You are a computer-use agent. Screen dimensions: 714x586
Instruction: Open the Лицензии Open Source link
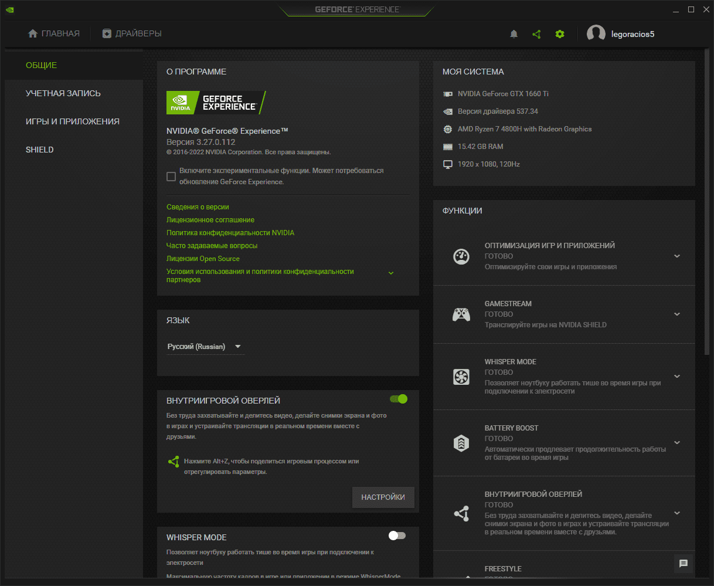[x=203, y=259]
